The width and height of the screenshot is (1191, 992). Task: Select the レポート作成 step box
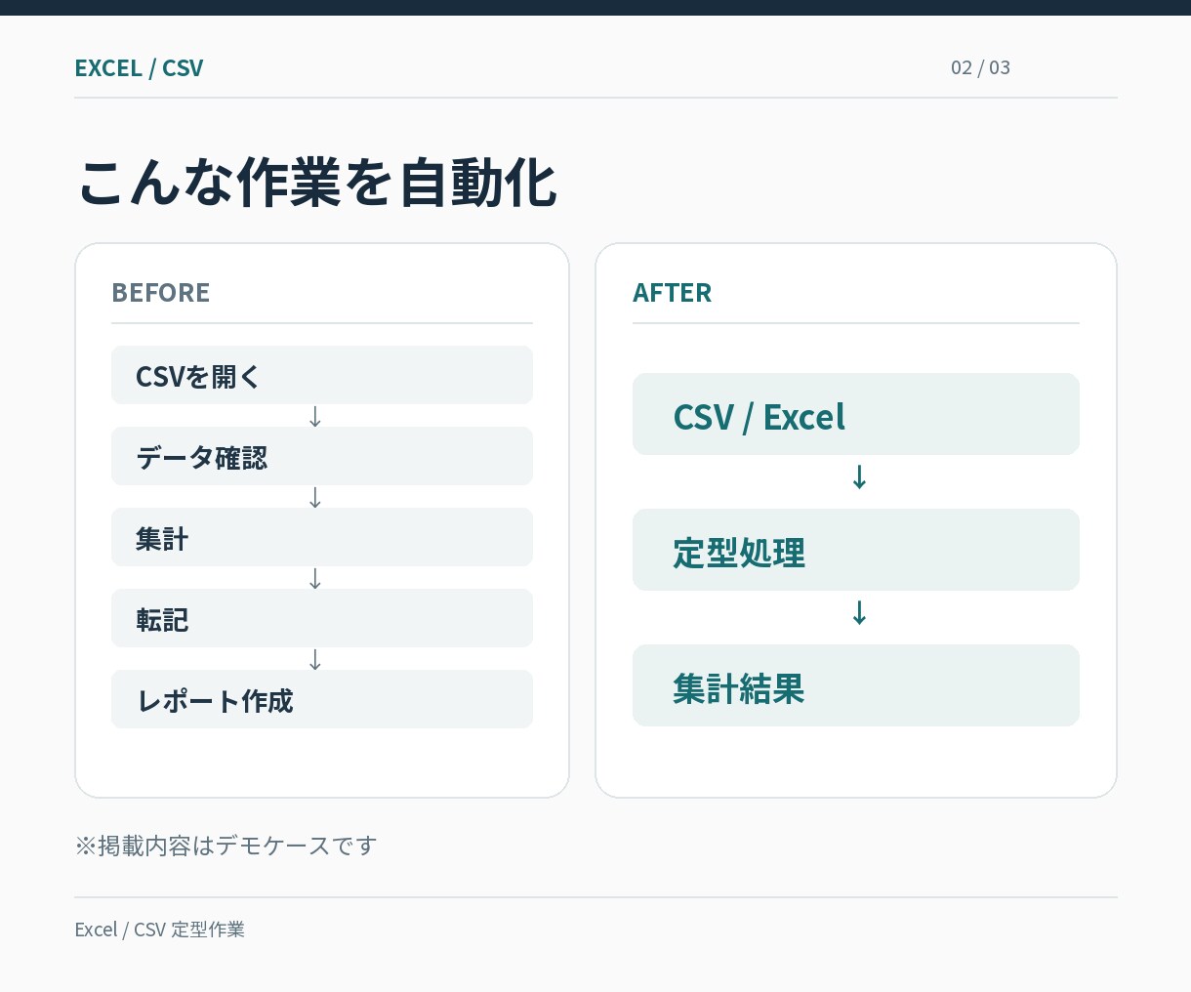[x=322, y=699]
